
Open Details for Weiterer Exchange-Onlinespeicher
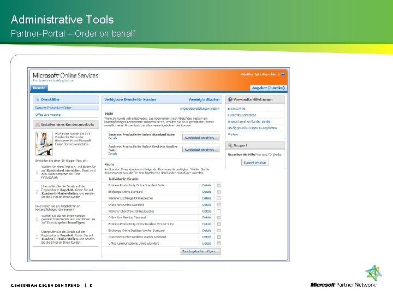coord(207,198)
